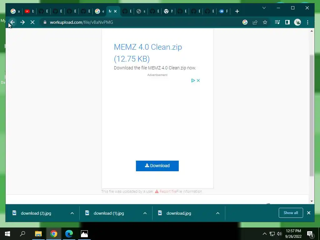Viewport: 320px width, 240px height.
Task: Open Chrome's side panel
Action: pyautogui.click(x=287, y=22)
